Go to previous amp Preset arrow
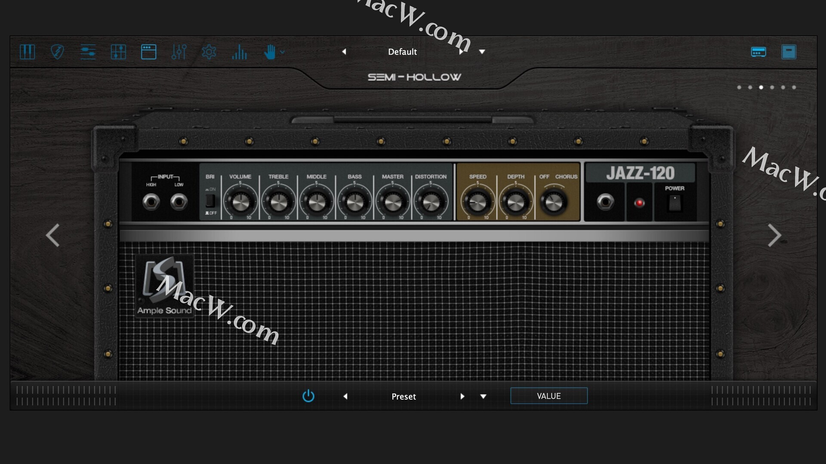The width and height of the screenshot is (826, 464). [345, 397]
